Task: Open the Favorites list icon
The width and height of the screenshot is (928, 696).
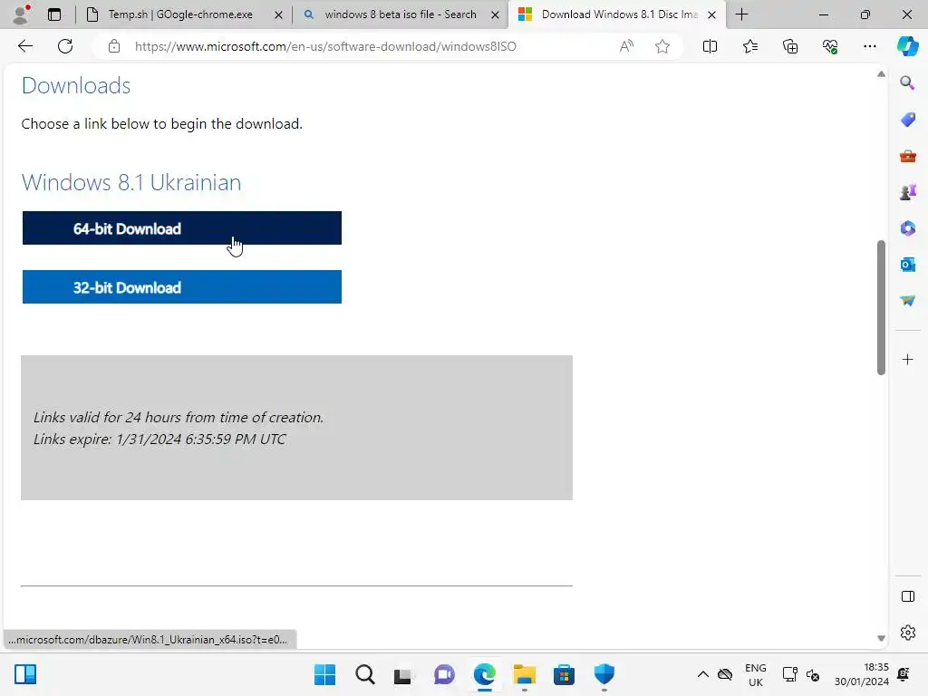Action: pos(749,46)
